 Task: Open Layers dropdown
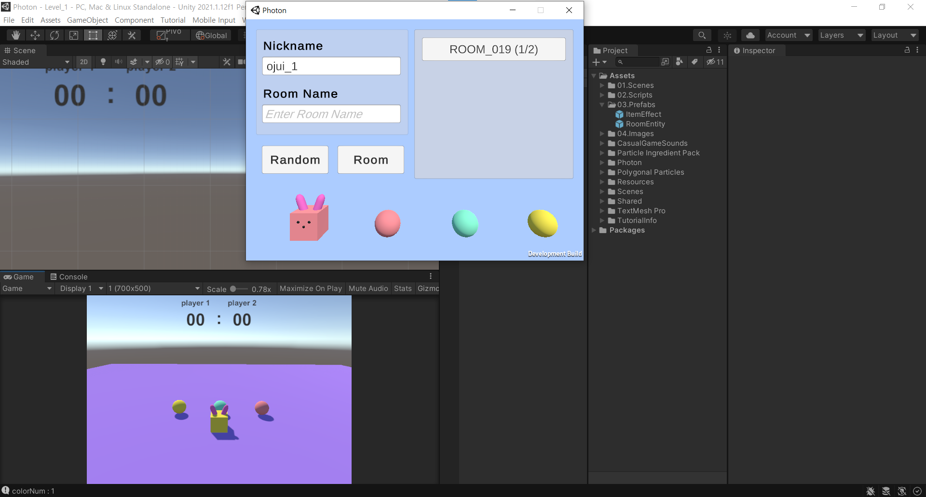coord(842,35)
